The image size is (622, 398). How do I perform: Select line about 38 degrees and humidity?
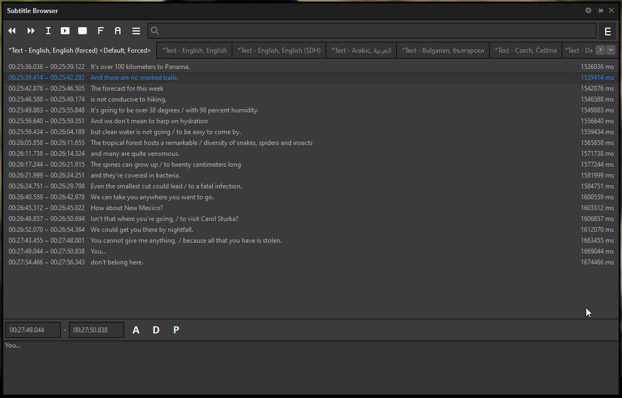[311, 110]
